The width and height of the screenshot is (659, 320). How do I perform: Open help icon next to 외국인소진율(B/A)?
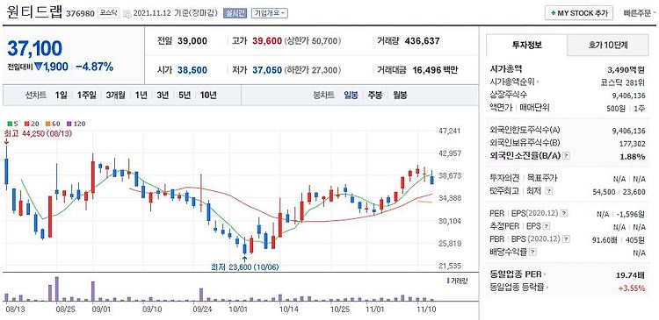(x=566, y=156)
